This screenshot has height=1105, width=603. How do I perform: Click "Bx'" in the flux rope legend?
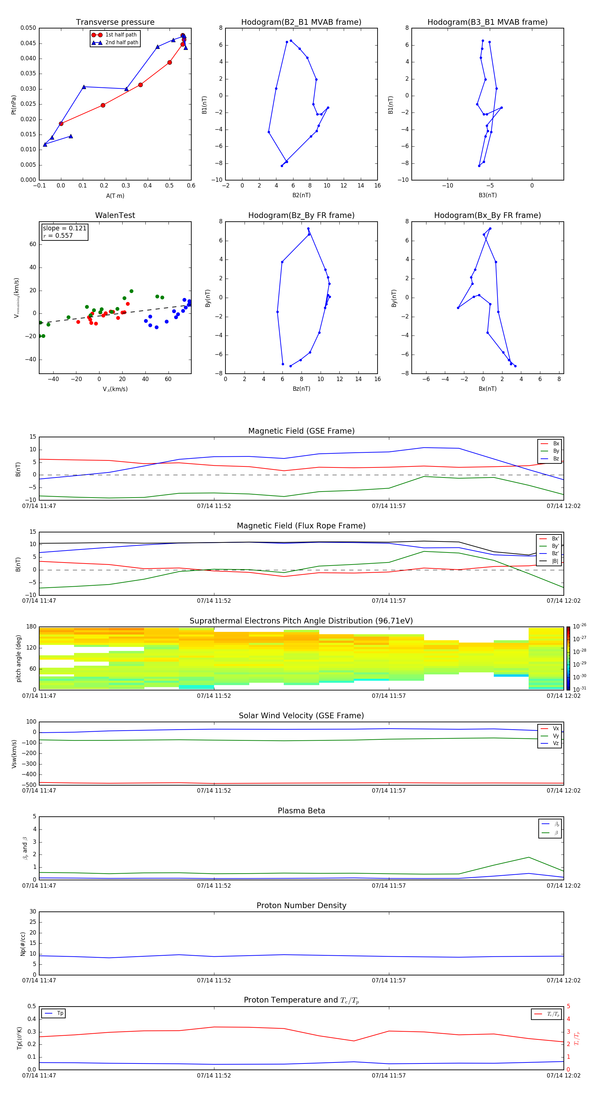pyautogui.click(x=549, y=539)
